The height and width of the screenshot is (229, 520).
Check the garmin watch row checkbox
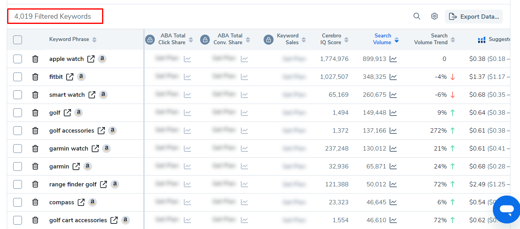[x=18, y=149]
